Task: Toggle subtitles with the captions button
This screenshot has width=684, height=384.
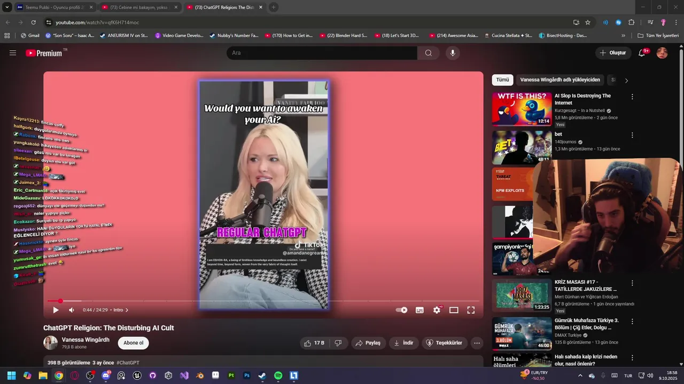Action: point(419,310)
